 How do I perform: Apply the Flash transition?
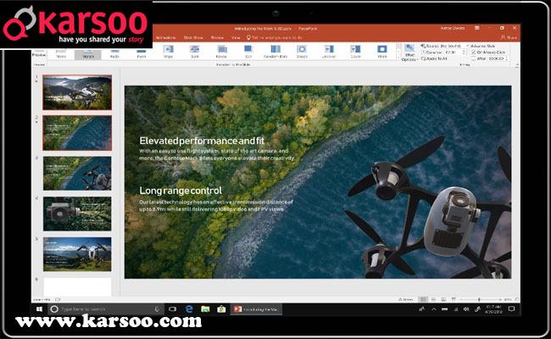point(382,52)
